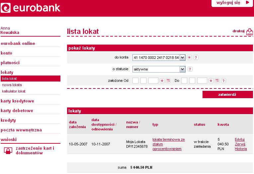254x174 pixels.
Task: Click the Do year input field
Action: coord(202,81)
